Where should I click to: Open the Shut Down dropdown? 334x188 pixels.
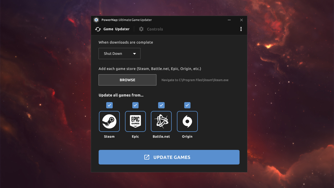click(x=119, y=54)
